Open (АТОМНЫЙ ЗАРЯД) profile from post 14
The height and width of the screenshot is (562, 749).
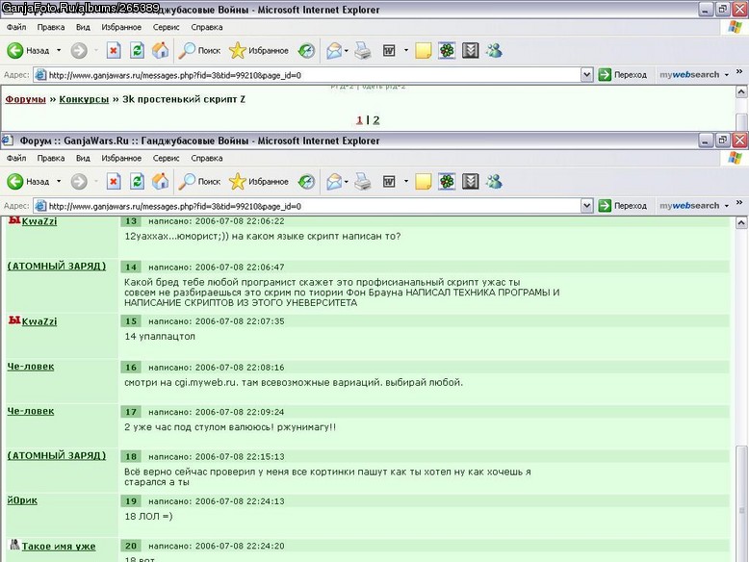pyautogui.click(x=57, y=266)
